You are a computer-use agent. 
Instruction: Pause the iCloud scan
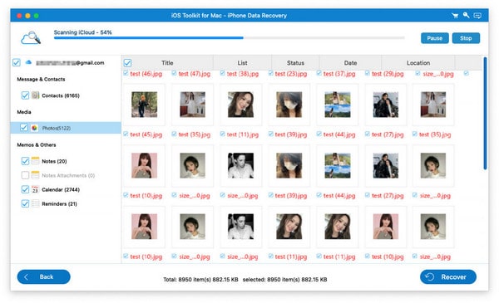tap(435, 38)
